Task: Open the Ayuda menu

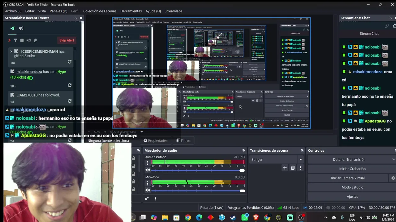Action: coord(153,11)
